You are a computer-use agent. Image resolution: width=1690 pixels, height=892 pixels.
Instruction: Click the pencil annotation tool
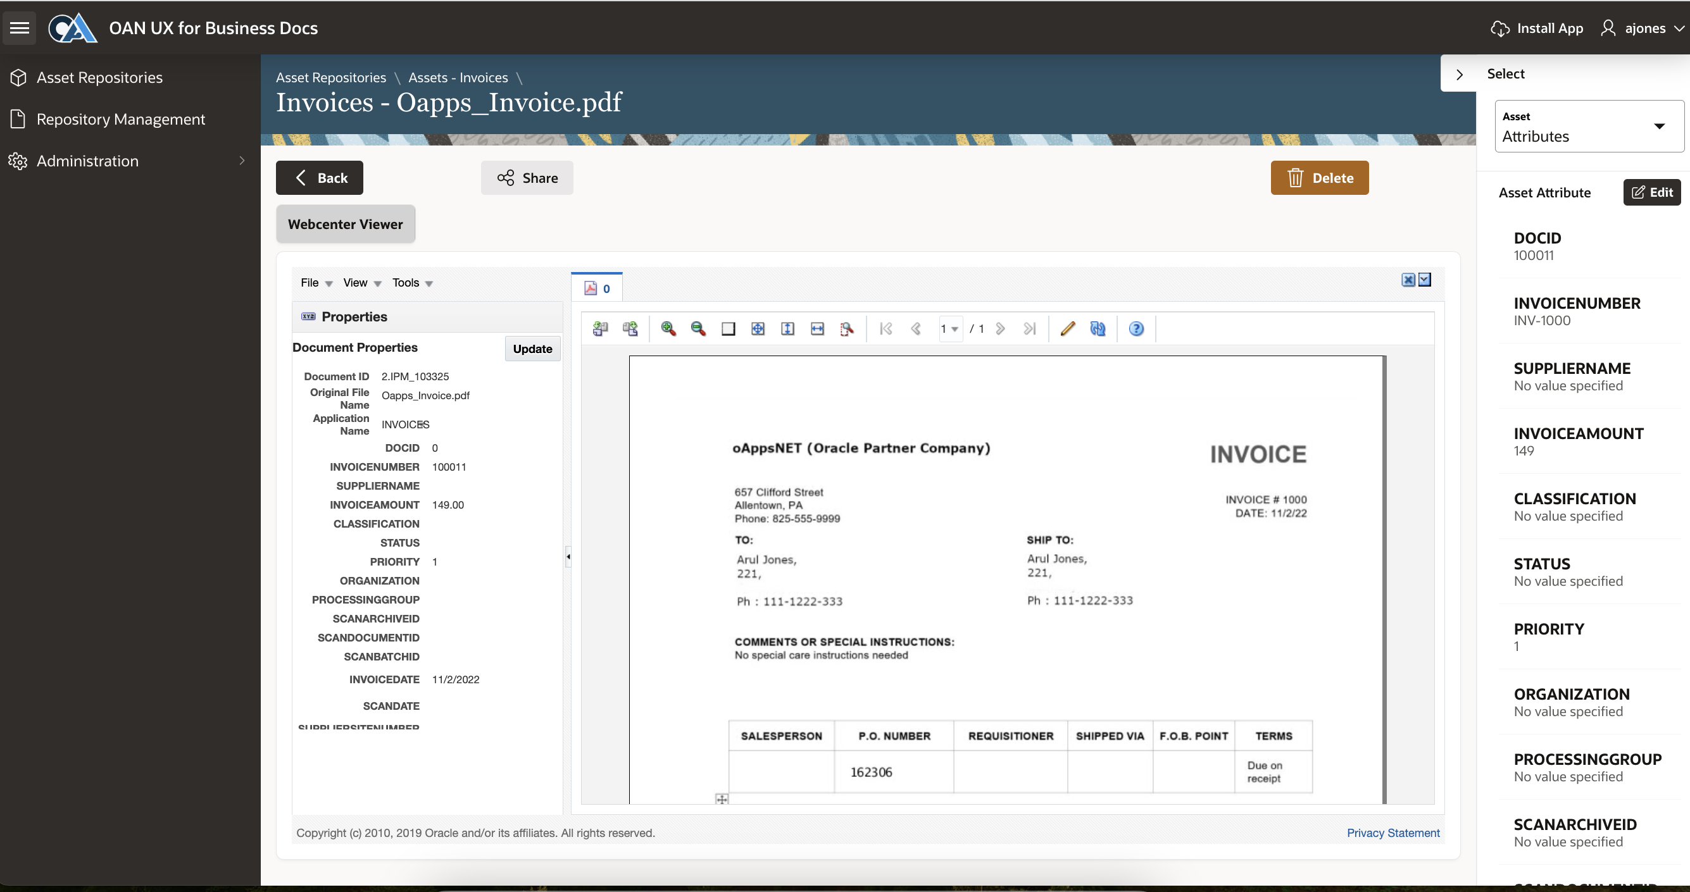pos(1067,328)
